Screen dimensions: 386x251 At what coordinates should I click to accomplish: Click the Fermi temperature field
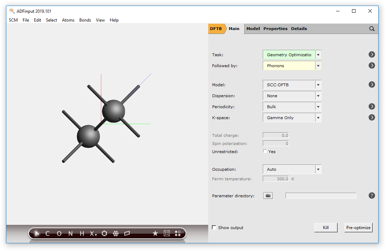(276, 179)
